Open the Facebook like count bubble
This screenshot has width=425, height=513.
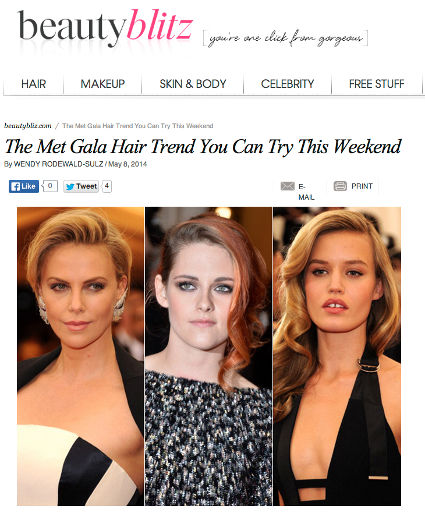pos(49,186)
